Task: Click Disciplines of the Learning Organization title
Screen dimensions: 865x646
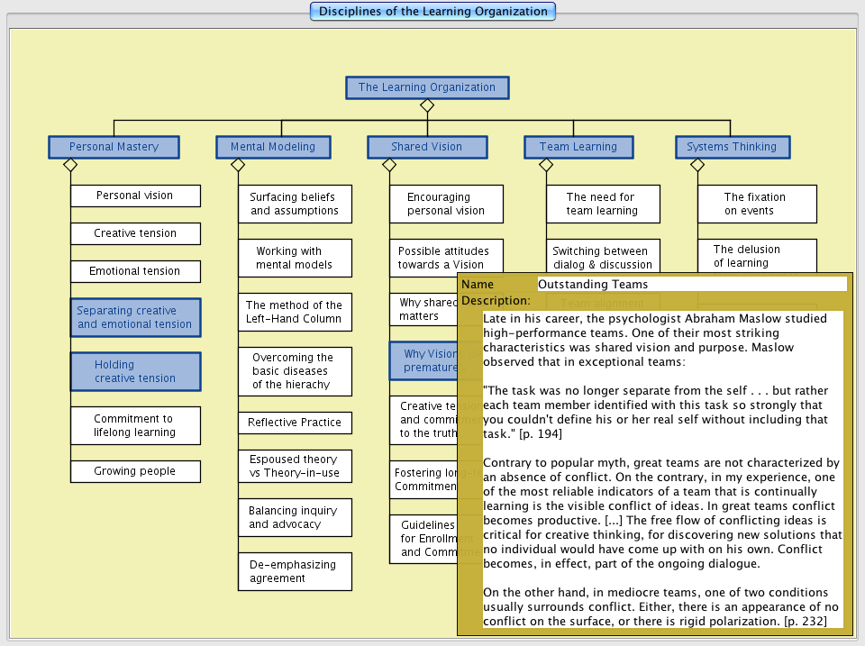Action: [x=432, y=12]
